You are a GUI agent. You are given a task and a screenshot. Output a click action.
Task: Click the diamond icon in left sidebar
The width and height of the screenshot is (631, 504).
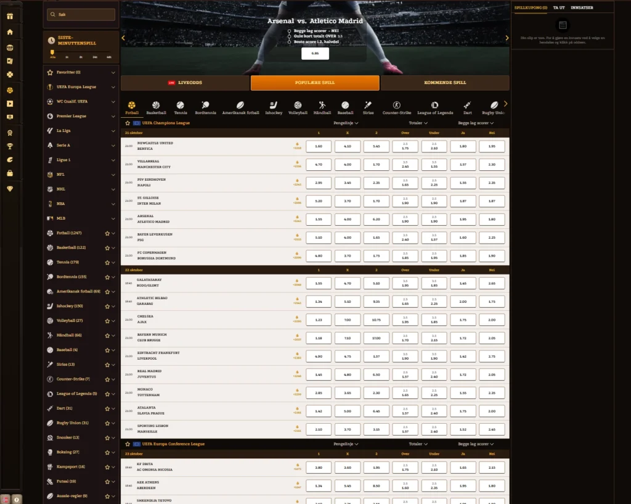(x=10, y=189)
